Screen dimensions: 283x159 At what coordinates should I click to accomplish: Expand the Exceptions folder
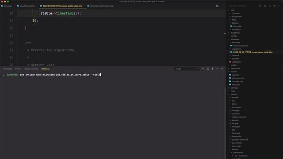pos(237,17)
